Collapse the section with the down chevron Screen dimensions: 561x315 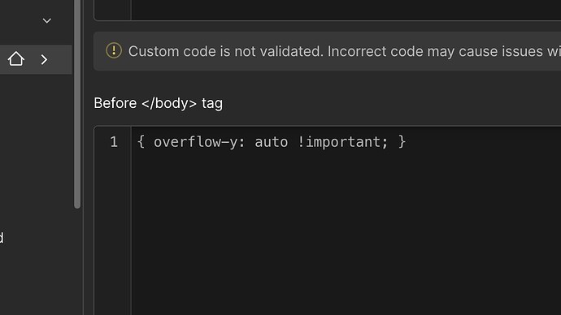pyautogui.click(x=47, y=21)
